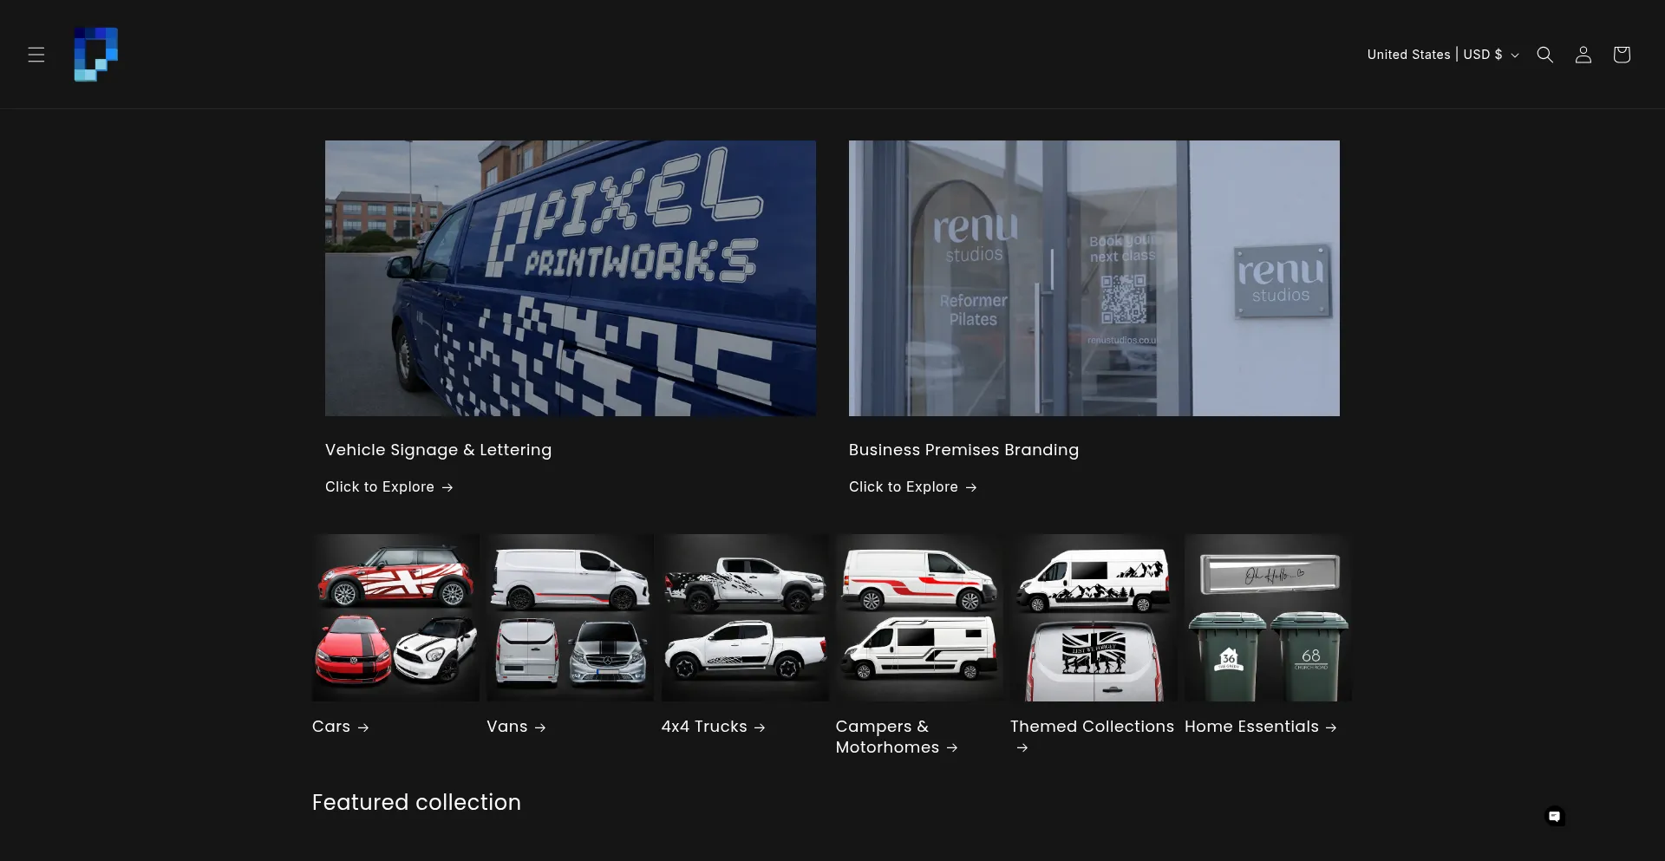Select Business Premises Branding heading
The width and height of the screenshot is (1665, 861).
pyautogui.click(x=963, y=450)
